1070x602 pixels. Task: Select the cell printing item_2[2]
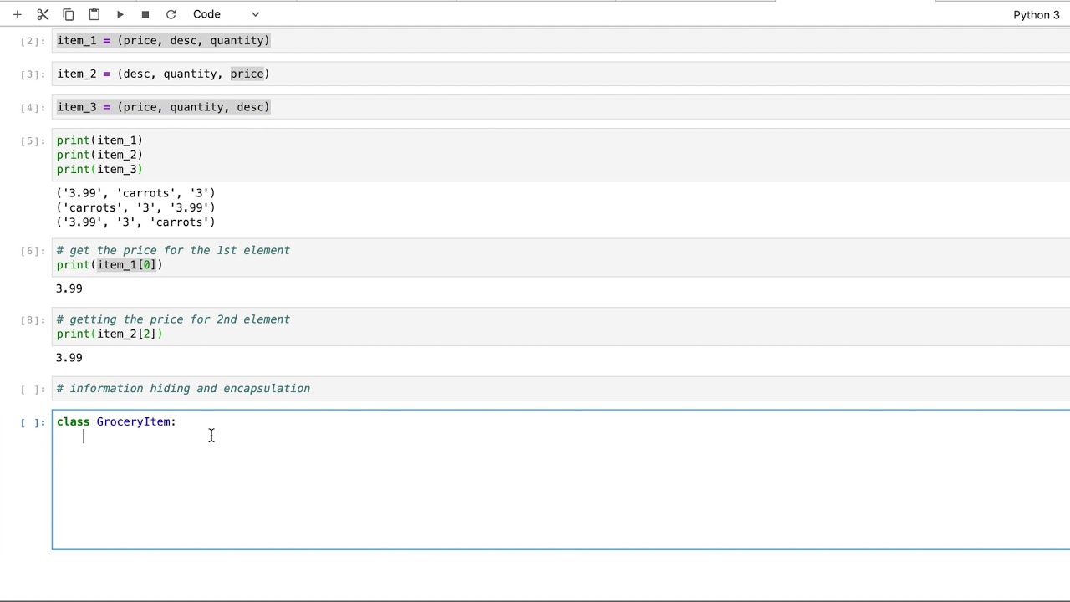[561, 326]
